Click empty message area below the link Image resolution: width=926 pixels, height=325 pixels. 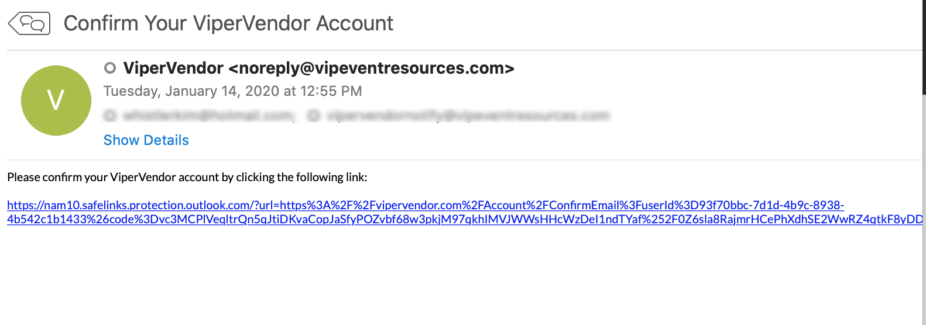[x=462, y=275]
